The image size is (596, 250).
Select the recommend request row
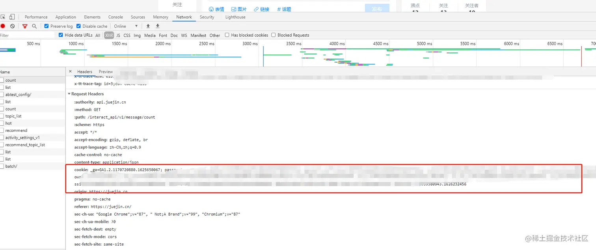pyautogui.click(x=33, y=131)
